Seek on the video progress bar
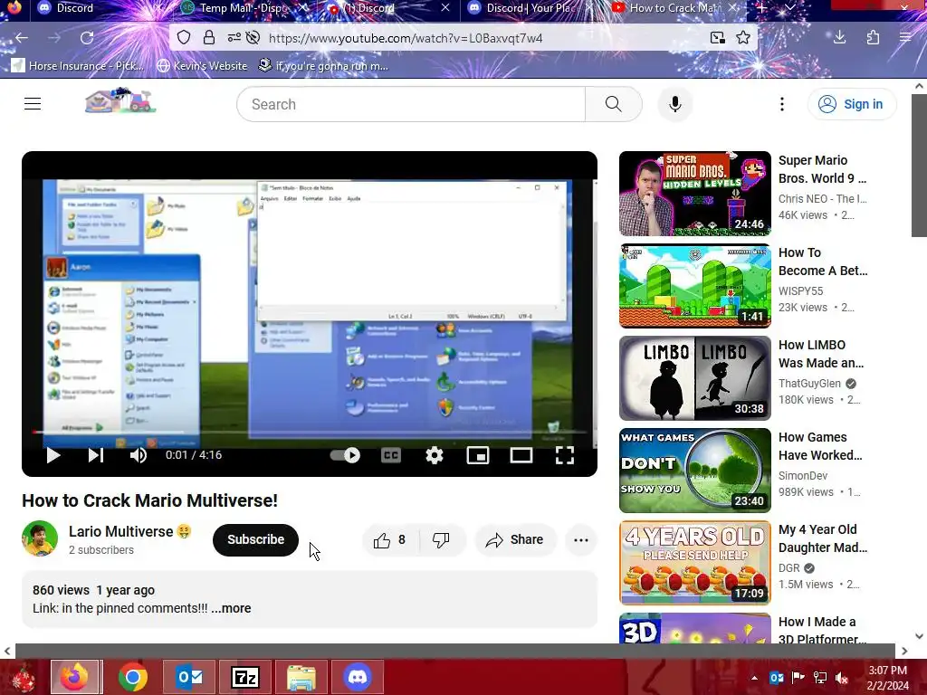The image size is (927, 695). click(x=310, y=432)
